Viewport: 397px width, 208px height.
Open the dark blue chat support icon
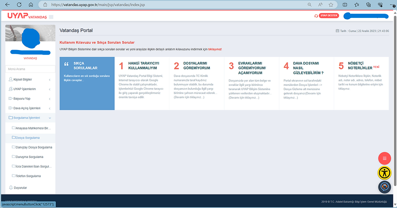pos(384,186)
